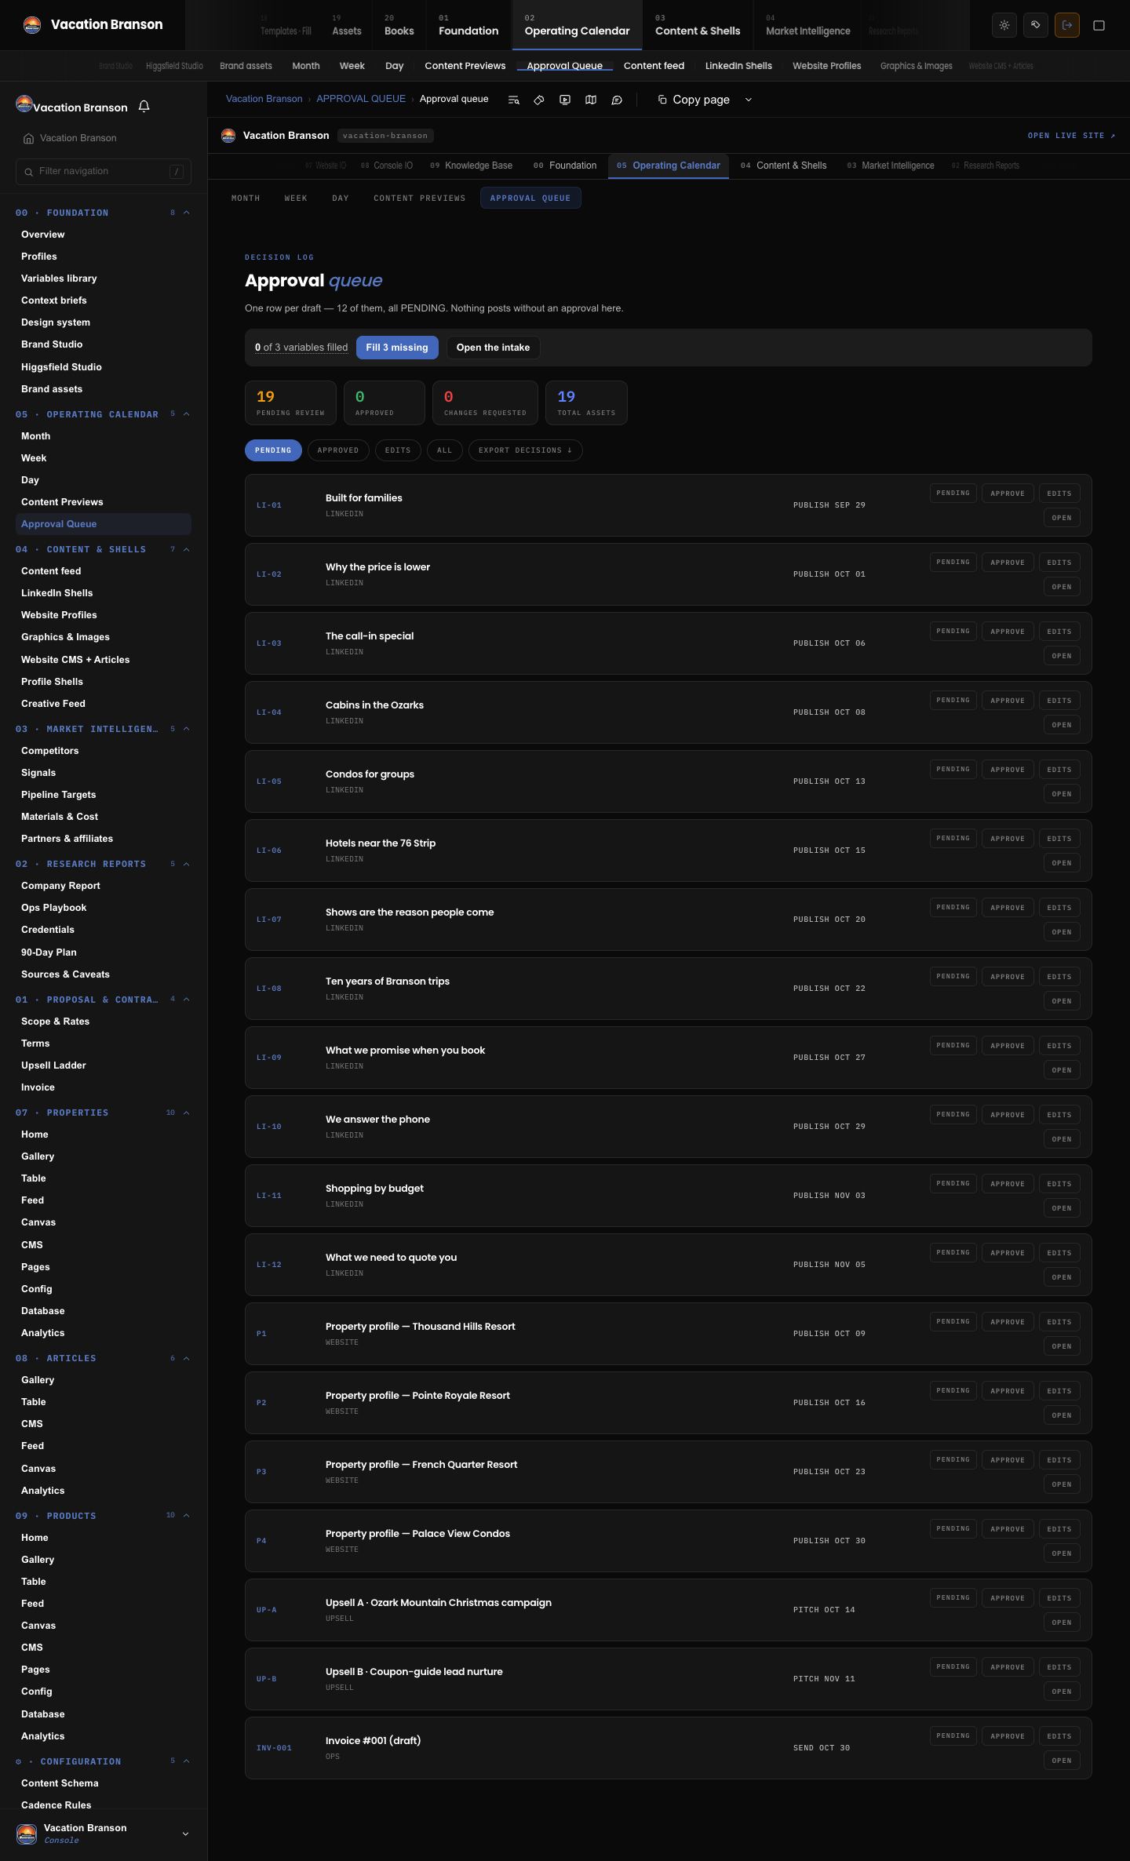
Task: Expand the Copy page dropdown chevron
Action: click(x=748, y=100)
